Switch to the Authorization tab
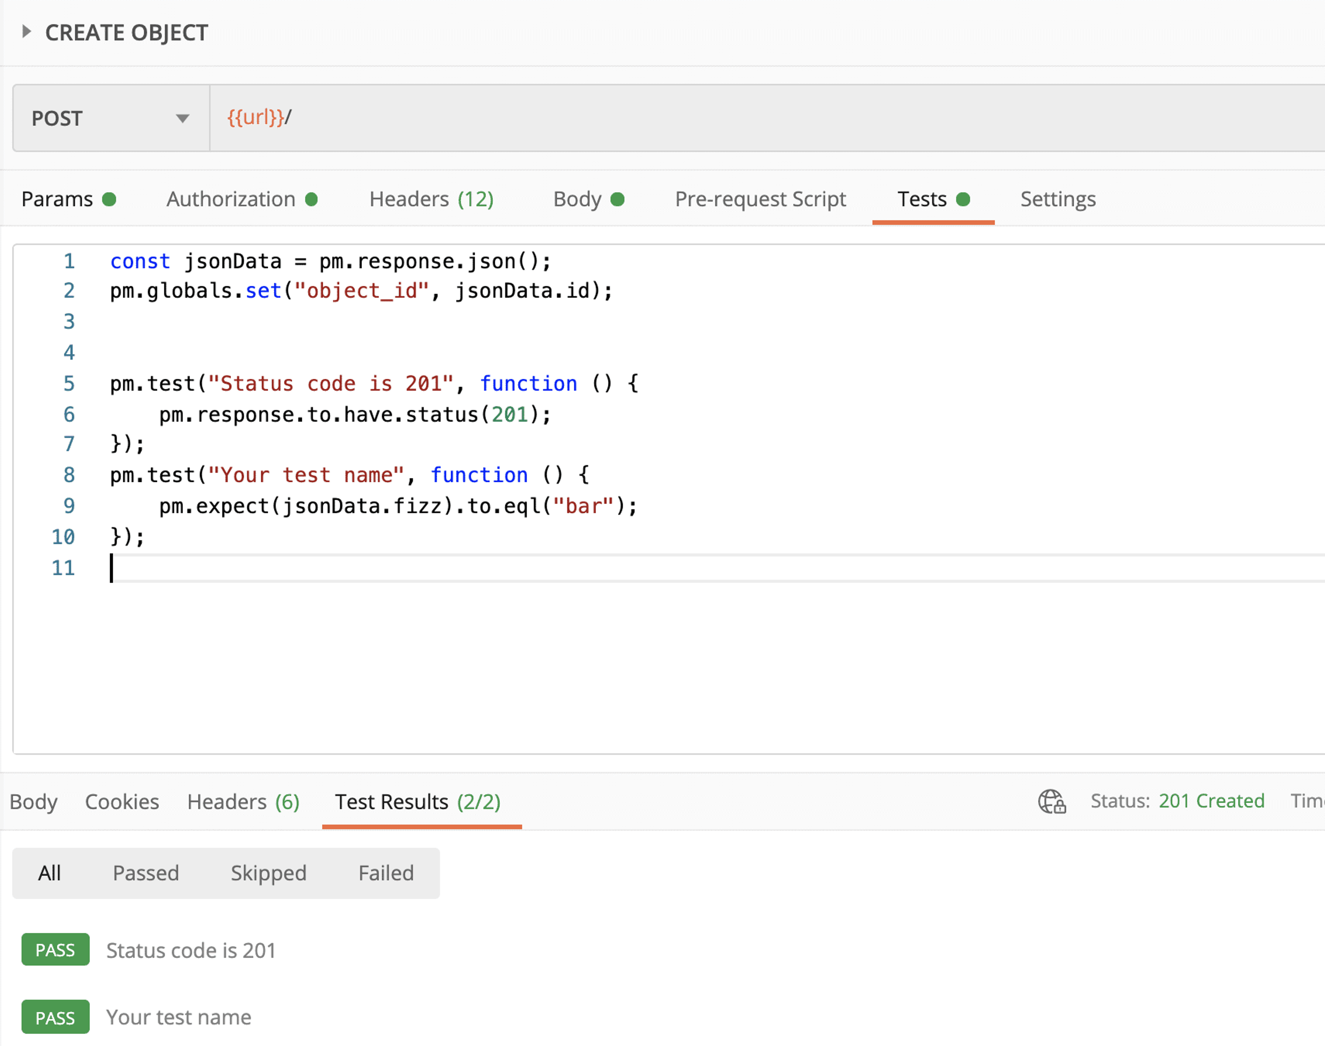This screenshot has width=1325, height=1046. pos(242,199)
